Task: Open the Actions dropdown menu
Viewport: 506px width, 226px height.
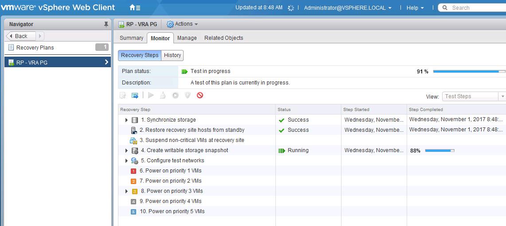Action: [x=182, y=24]
